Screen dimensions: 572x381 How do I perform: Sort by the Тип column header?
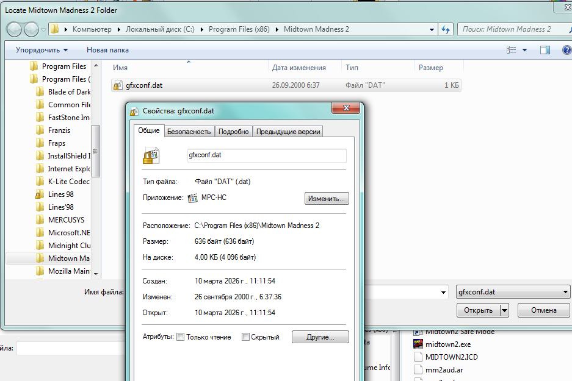click(378, 68)
